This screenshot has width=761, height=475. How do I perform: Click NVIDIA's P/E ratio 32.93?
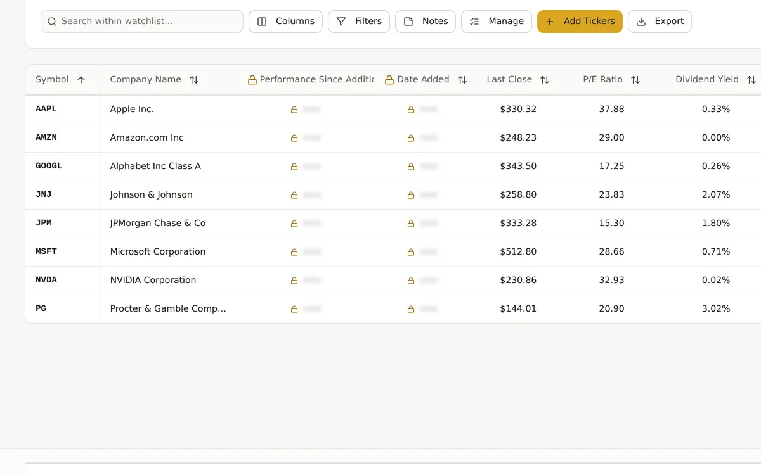611,280
